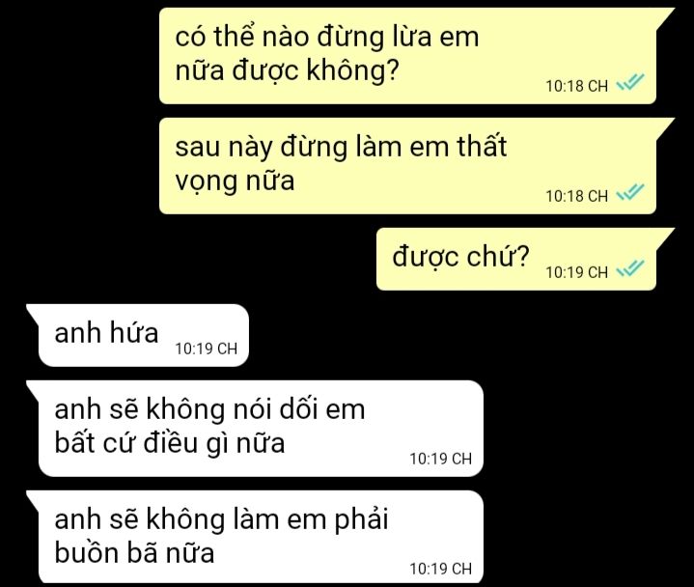Click the timestamp on the 'buồn bã nữa' message

[441, 569]
